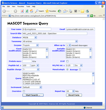106x110 pixels.
Task: Select Acetyl (N-term) in Variable modifications
Action: coord(73,51)
